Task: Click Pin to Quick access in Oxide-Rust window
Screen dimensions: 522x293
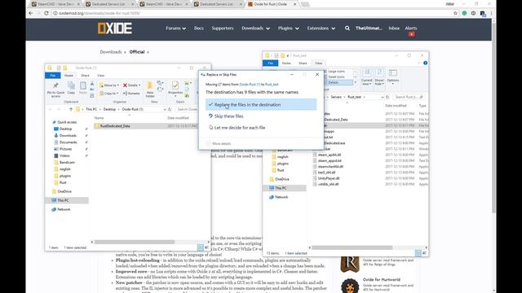Action: [x=55, y=90]
